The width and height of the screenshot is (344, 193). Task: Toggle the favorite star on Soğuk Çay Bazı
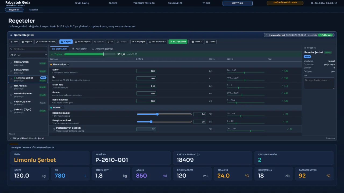(x=11, y=103)
